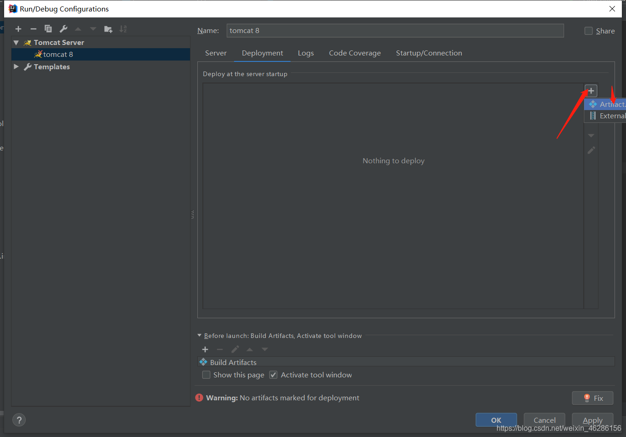This screenshot has height=437, width=626.
Task: Add before-launch task with plus icon
Action: coord(205,349)
